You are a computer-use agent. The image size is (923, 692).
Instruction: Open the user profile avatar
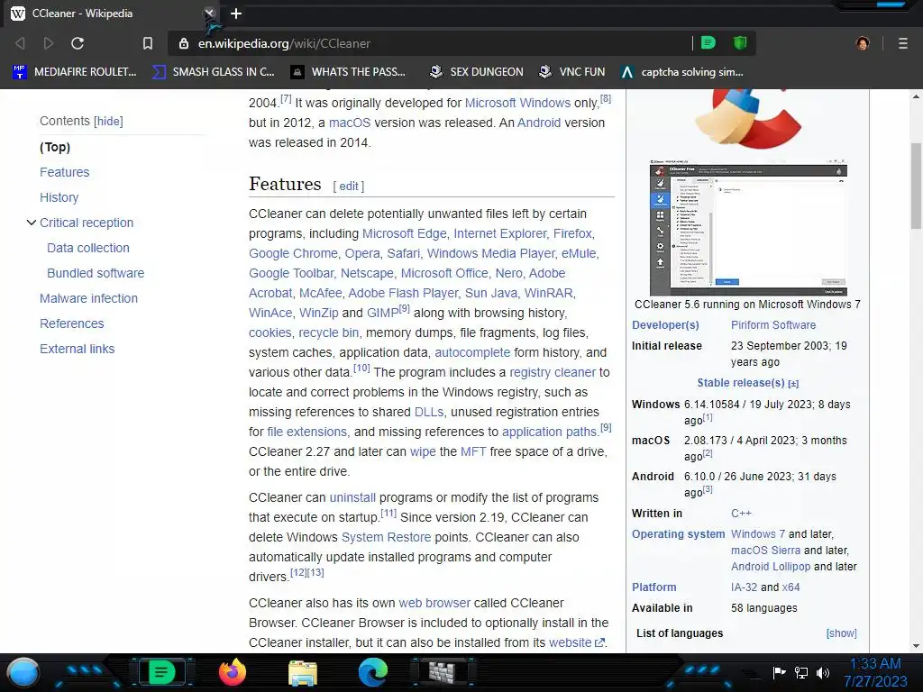[x=863, y=43]
